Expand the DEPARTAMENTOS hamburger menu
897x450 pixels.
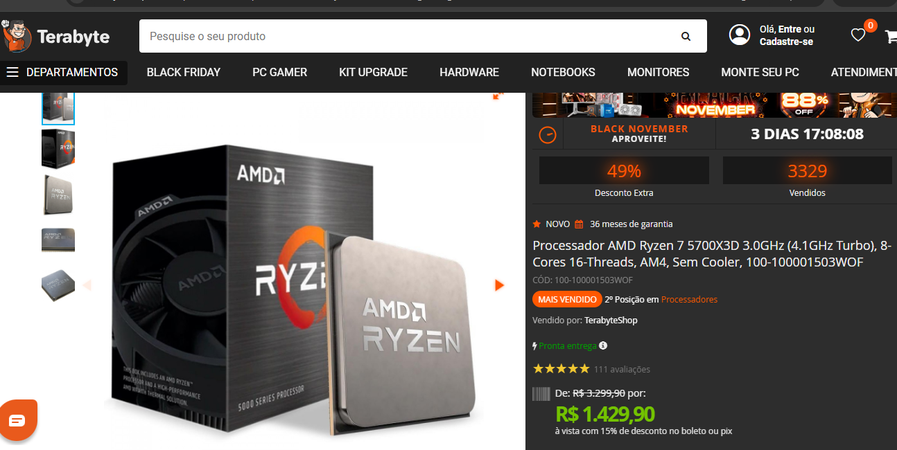63,72
